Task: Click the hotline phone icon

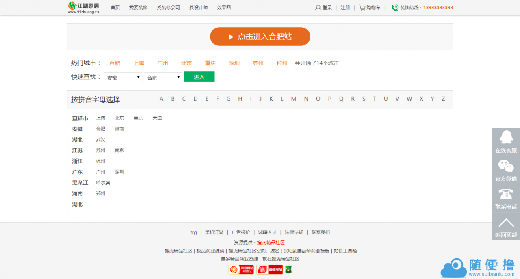Action: point(394,7)
